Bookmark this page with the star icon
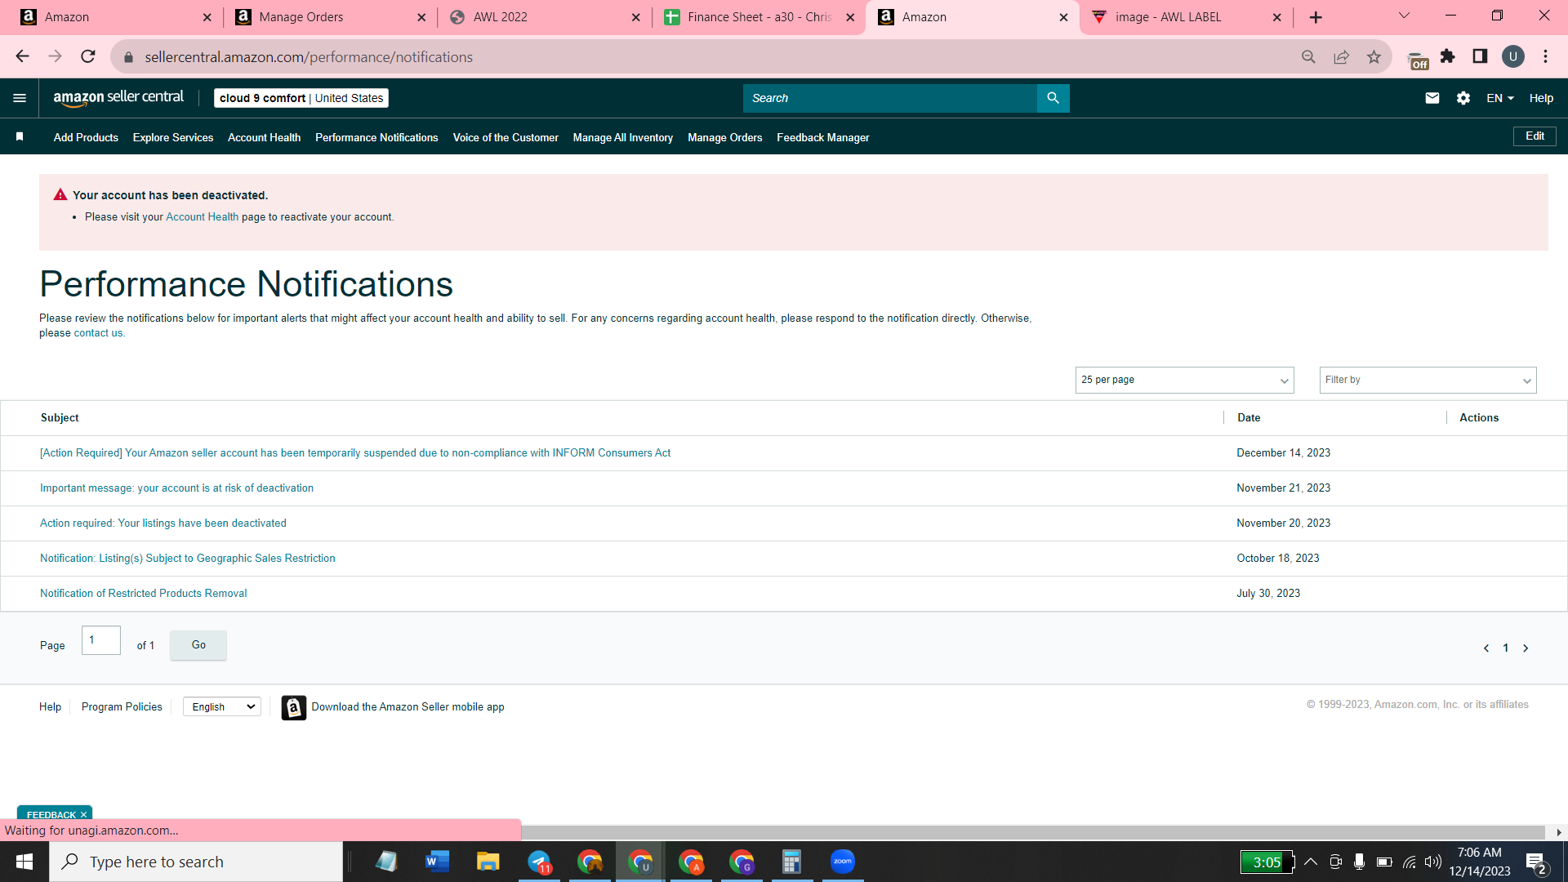The image size is (1568, 882). tap(1374, 56)
